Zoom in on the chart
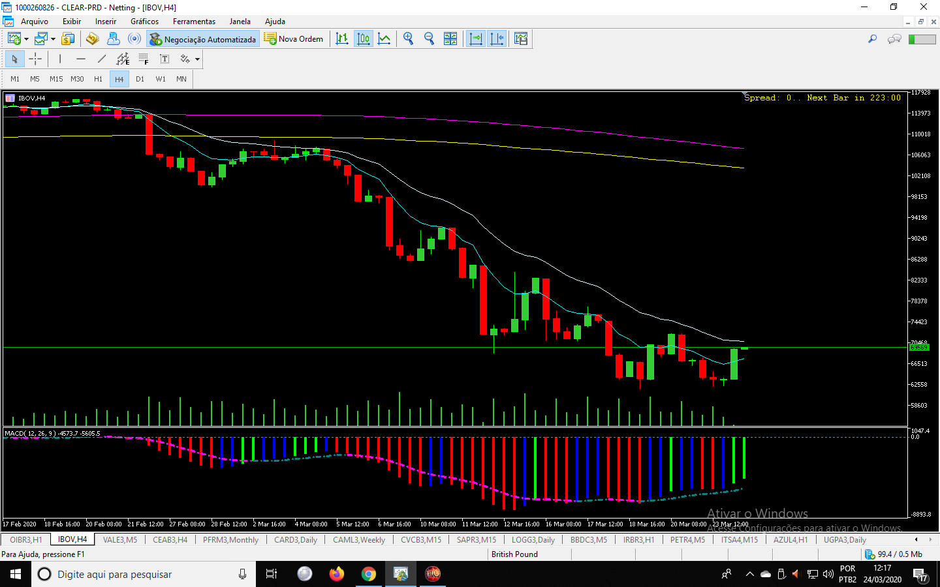 [x=409, y=39]
